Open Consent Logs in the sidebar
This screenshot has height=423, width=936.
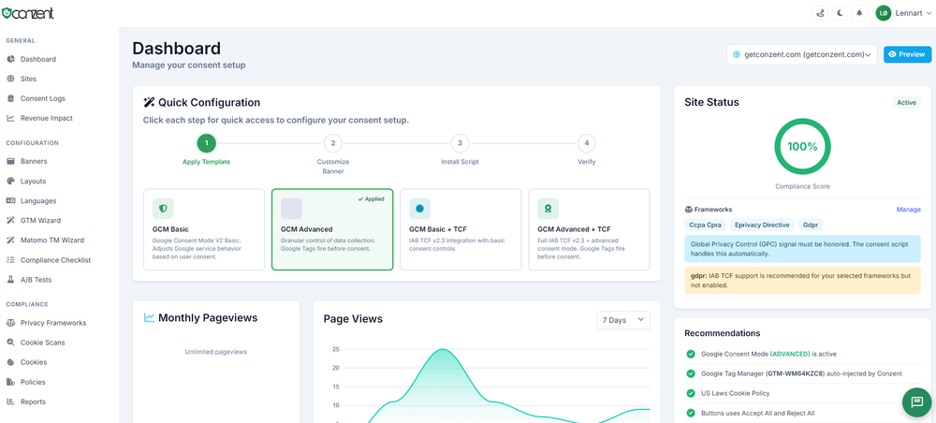tap(43, 98)
